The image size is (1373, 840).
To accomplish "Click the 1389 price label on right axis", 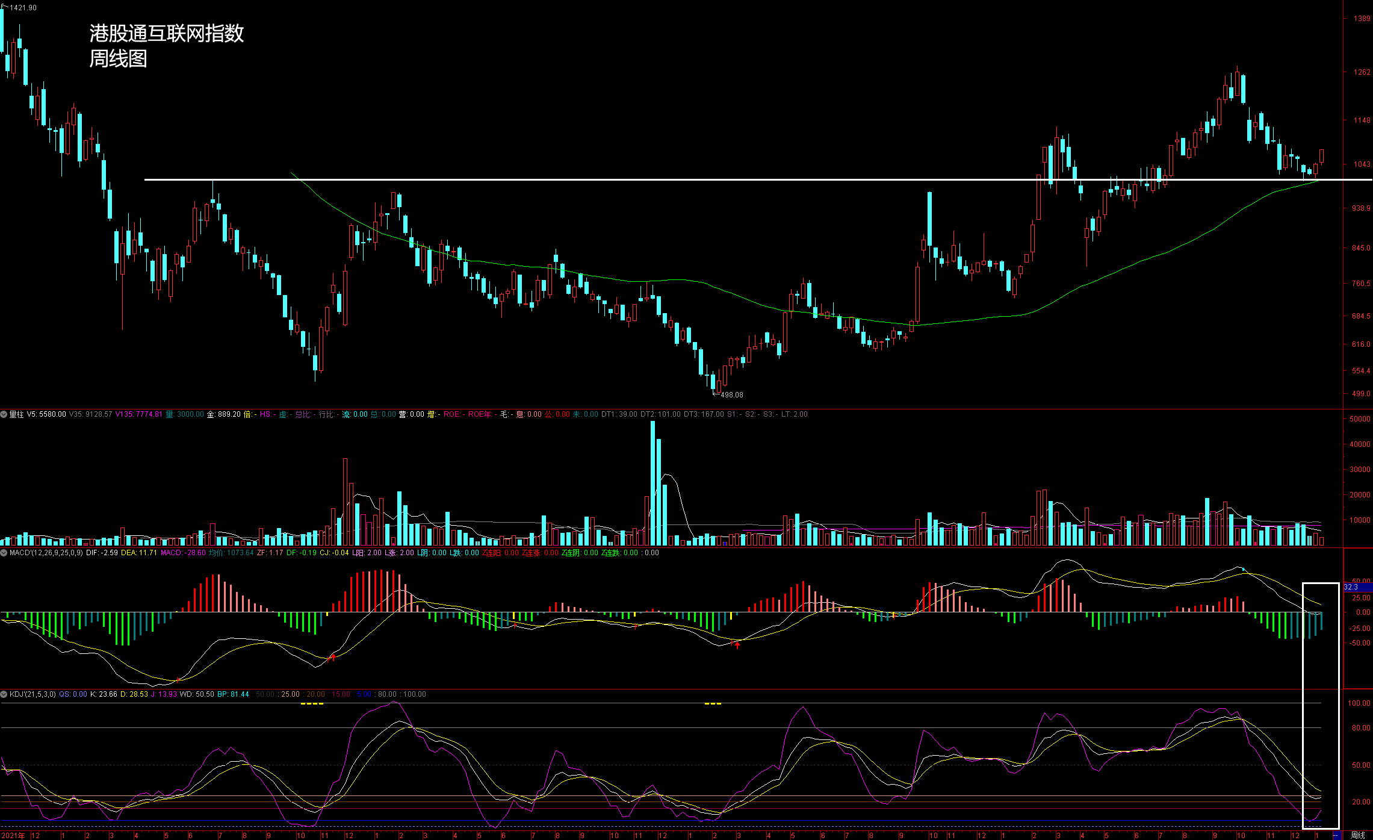I will coord(1362,19).
